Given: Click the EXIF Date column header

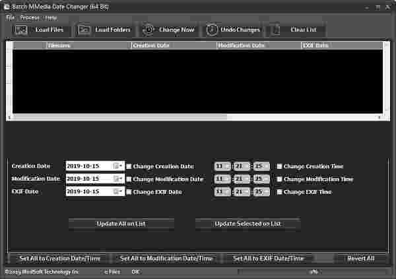Looking at the screenshot, I should [341, 46].
